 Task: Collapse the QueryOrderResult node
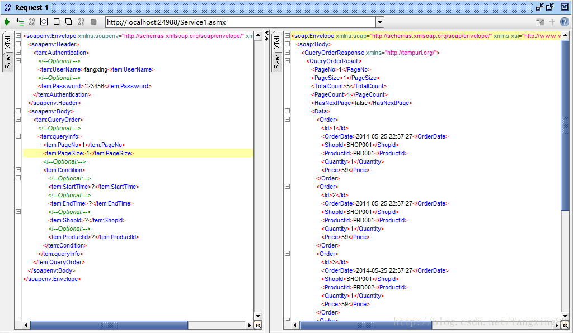click(287, 60)
